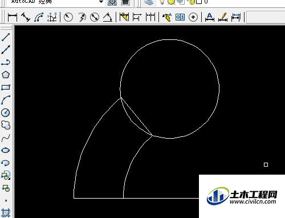The image size is (285, 218).
Task: Pick the Ellipse tool
Action: pyautogui.click(x=6, y=150)
